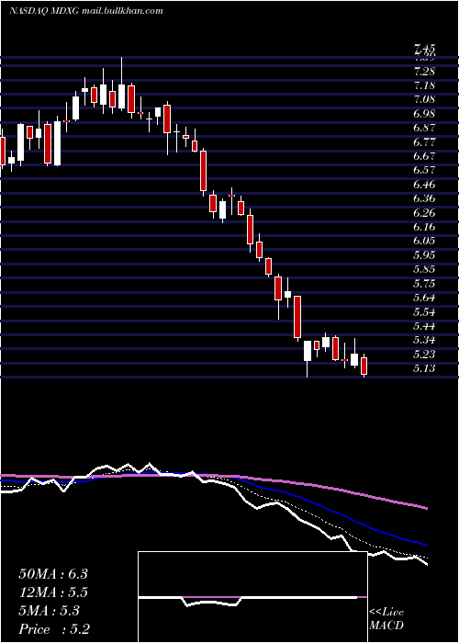Click the <<Live MACD label
Image resolution: width=459 pixels, height=643 pixels.
(386, 619)
